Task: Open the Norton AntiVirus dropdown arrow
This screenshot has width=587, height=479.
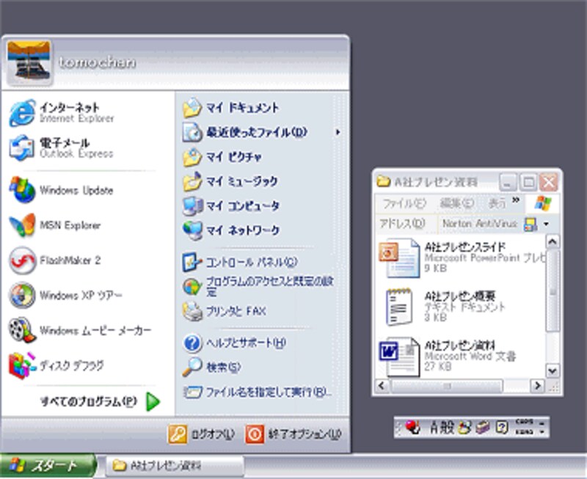Action: tap(545, 224)
